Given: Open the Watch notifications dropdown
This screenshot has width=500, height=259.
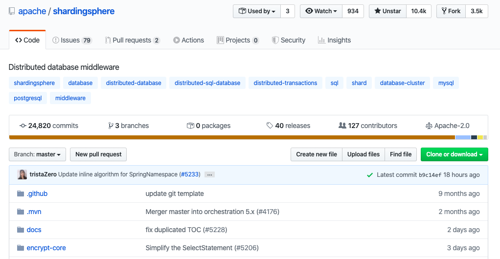Looking at the screenshot, I should click(x=321, y=11).
